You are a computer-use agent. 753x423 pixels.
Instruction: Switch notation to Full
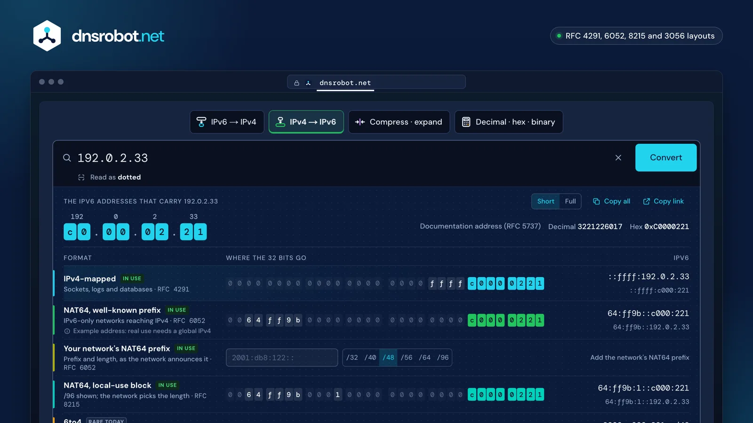pyautogui.click(x=570, y=201)
